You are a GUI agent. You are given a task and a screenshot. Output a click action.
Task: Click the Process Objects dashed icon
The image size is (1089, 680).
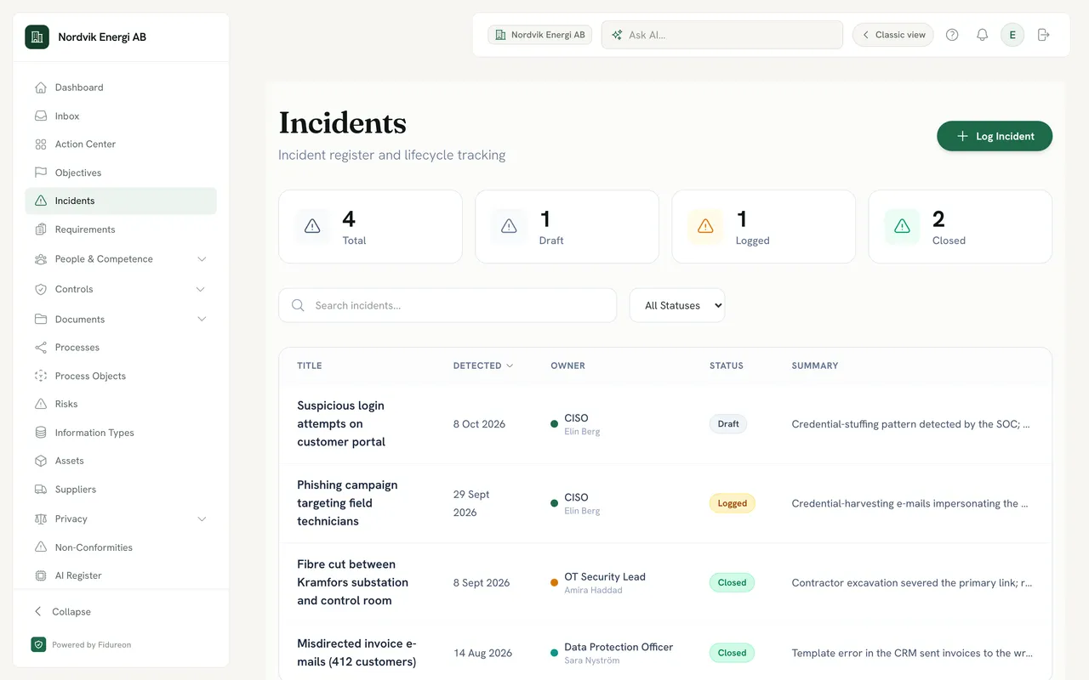pos(40,376)
